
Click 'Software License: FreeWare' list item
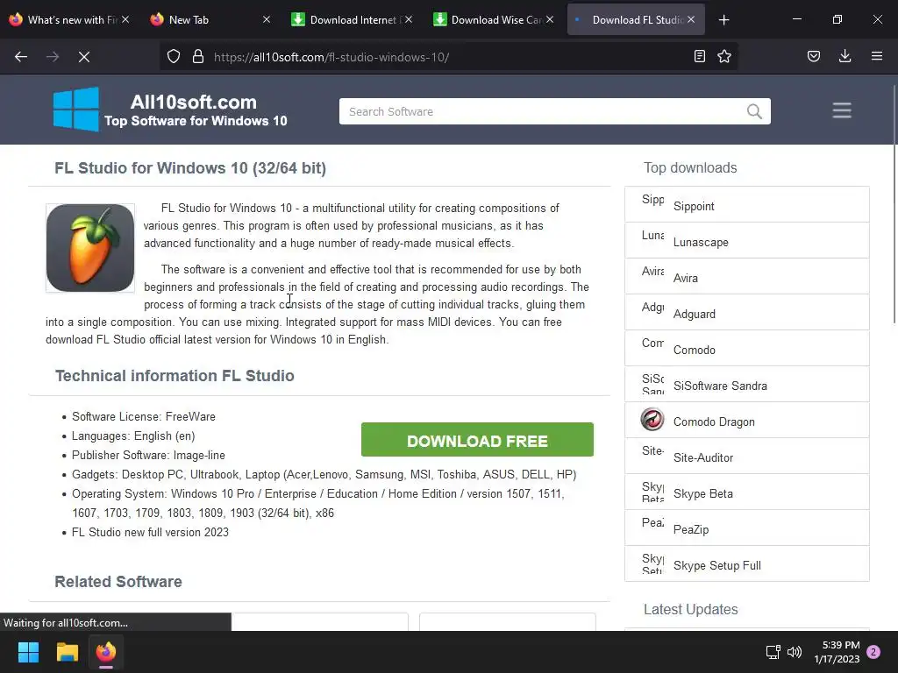pyautogui.click(x=144, y=416)
